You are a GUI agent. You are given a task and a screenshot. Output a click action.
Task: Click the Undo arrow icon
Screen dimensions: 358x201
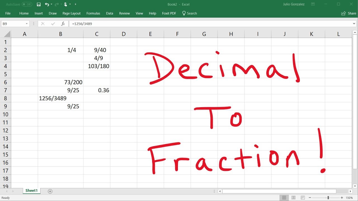click(47, 4)
